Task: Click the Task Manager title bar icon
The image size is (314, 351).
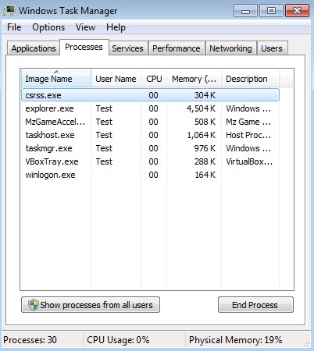Action: 9,10
